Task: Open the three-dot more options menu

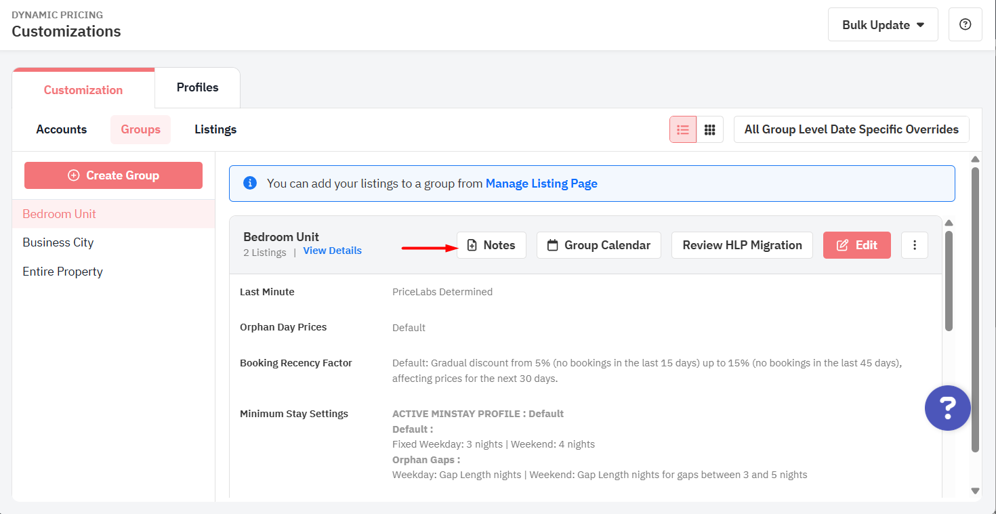Action: coord(914,245)
